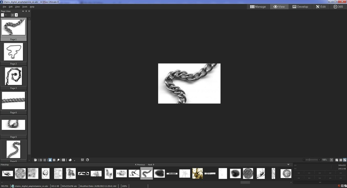The image size is (347, 188).
Task: Open the 365 mode tab
Action: (338, 7)
